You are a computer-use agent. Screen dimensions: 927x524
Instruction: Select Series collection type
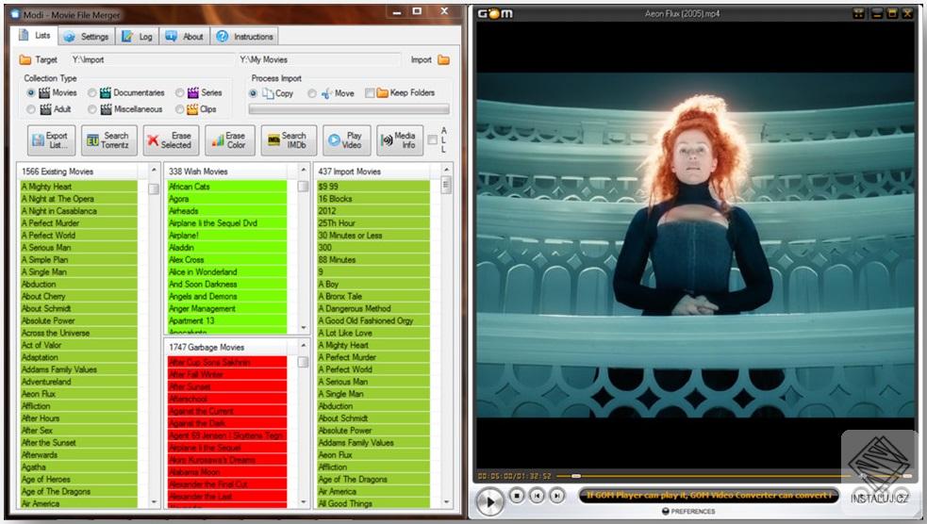(x=179, y=92)
